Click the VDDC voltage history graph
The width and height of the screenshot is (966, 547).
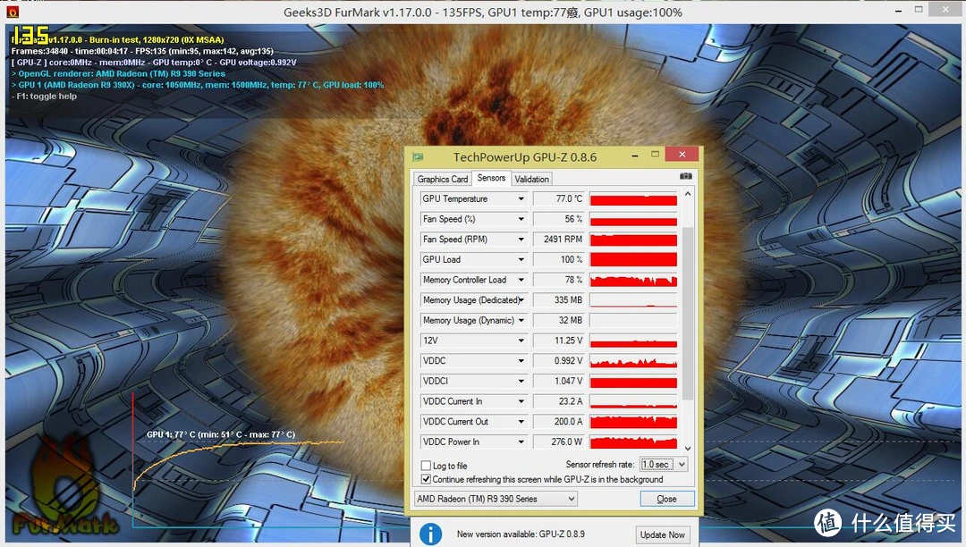coord(633,361)
